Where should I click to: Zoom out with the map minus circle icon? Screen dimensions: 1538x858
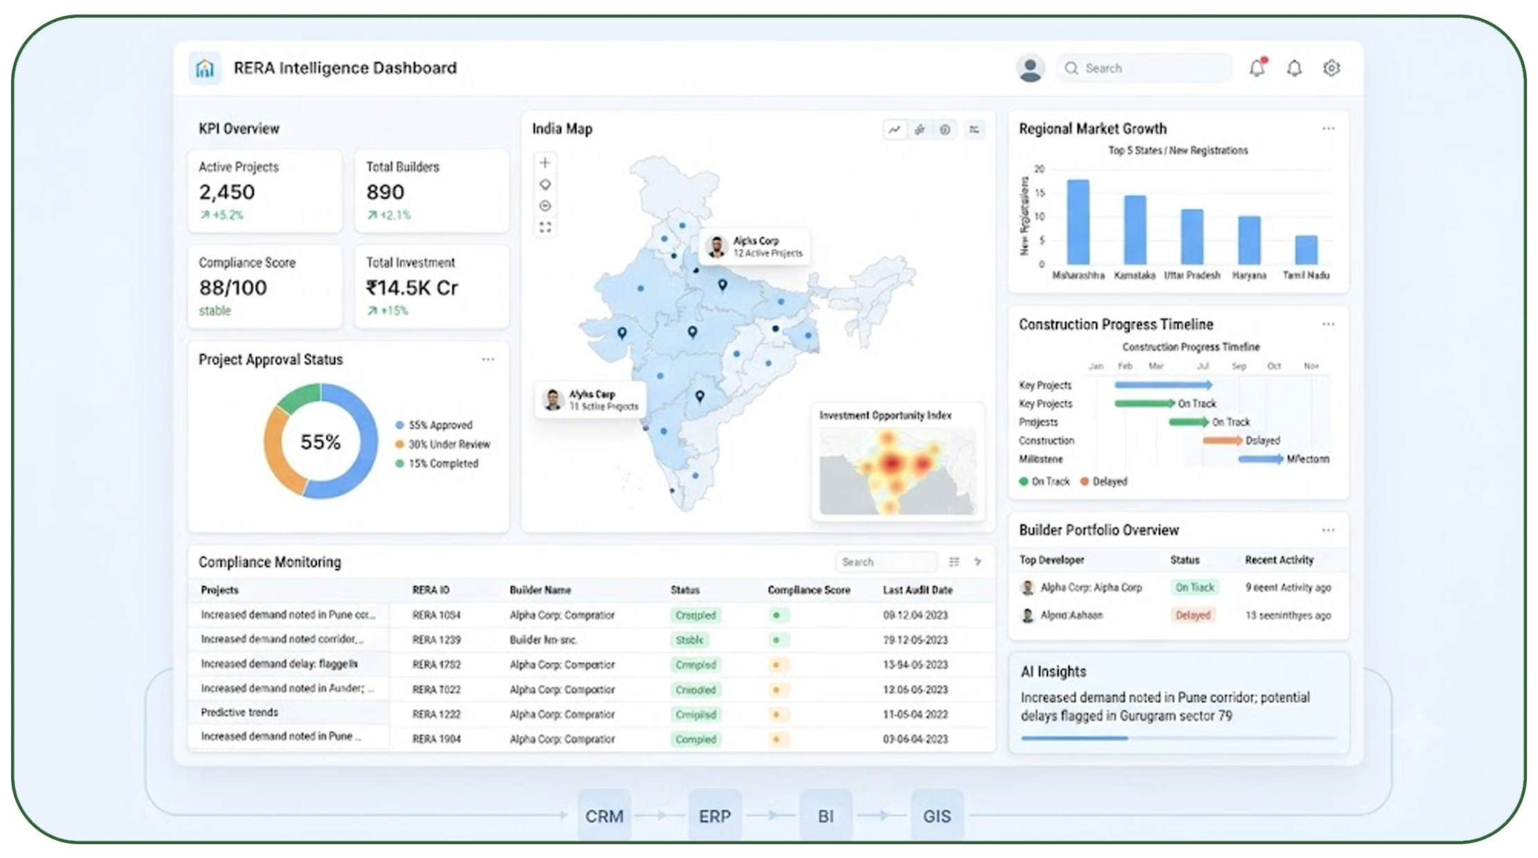[x=545, y=206]
